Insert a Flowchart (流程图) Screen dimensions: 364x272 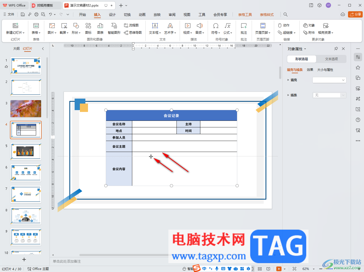pos(131,25)
